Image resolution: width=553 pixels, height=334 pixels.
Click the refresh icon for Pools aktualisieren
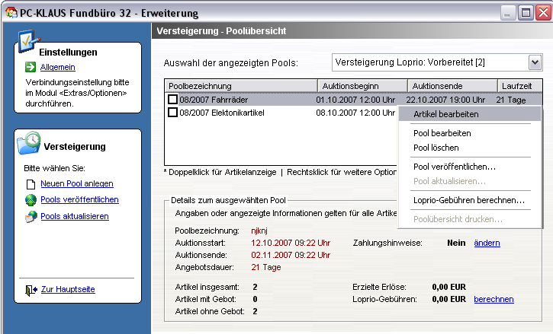coord(31,217)
